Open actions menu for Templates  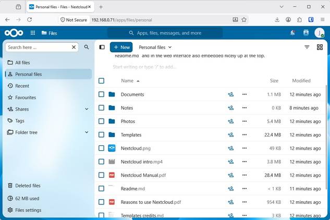tap(245, 135)
